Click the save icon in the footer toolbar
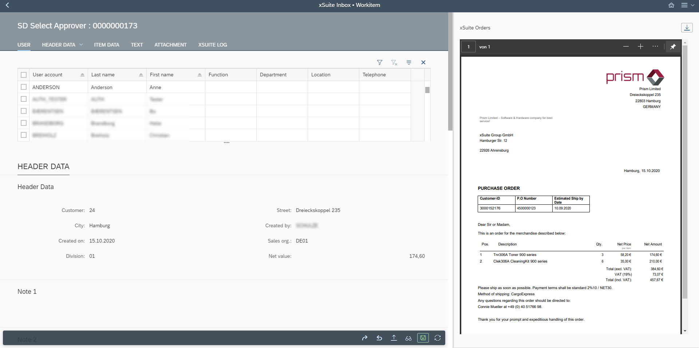Image resolution: width=699 pixels, height=348 pixels. click(x=423, y=338)
